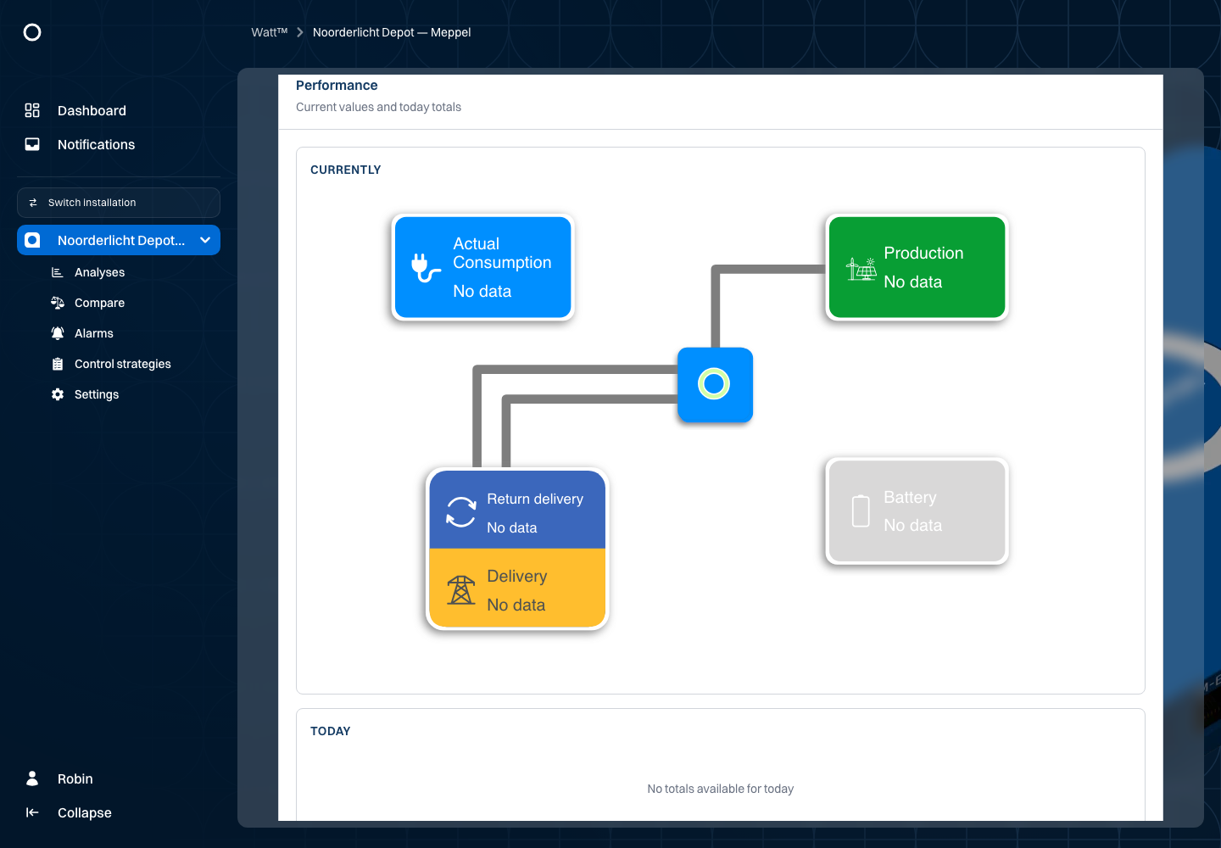
Task: Click the Settings gear icon
Action: click(x=58, y=394)
